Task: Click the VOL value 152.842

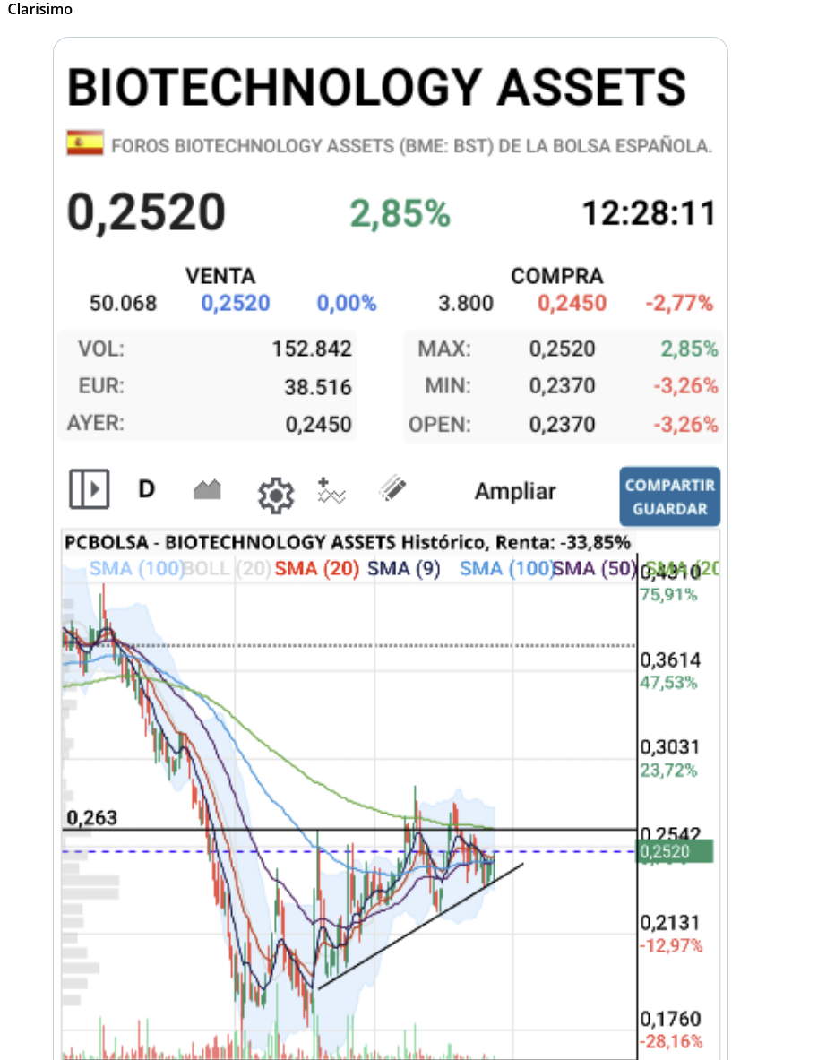Action: pos(312,349)
